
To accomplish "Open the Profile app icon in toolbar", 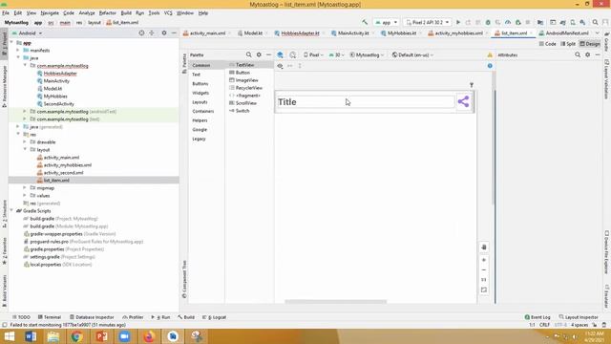I will pyautogui.click(x=508, y=22).
